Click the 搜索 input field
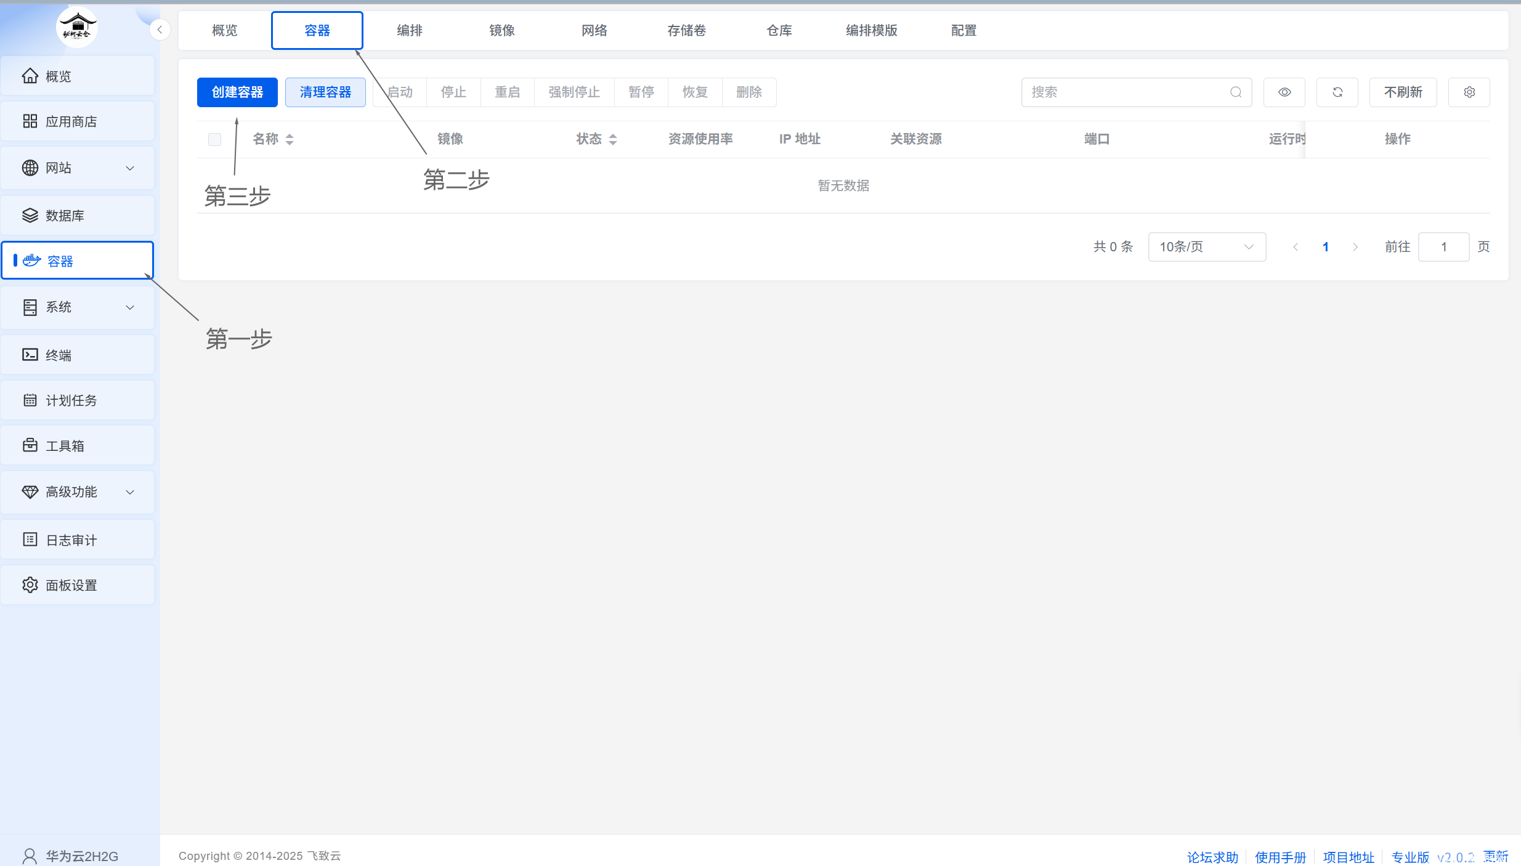This screenshot has height=866, width=1521. [1137, 92]
